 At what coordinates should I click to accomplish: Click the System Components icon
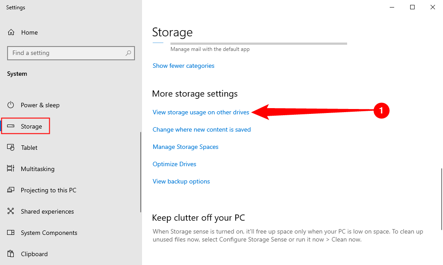coord(11,233)
